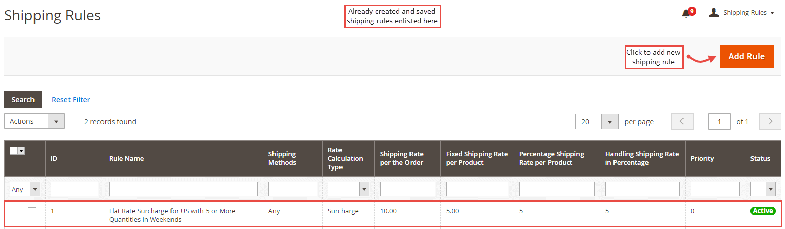Go to previous page arrow
Image resolution: width=785 pixels, height=229 pixels.
tap(682, 121)
